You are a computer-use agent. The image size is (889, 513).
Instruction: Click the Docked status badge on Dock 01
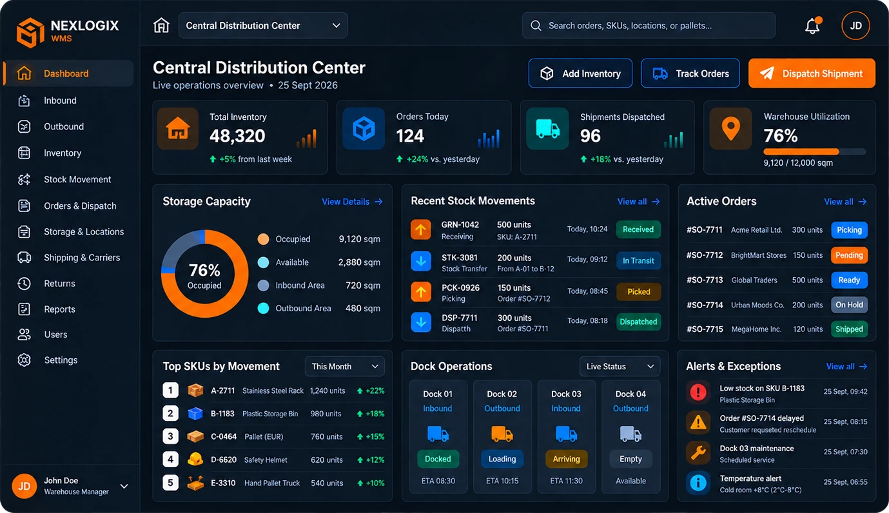tap(438, 459)
